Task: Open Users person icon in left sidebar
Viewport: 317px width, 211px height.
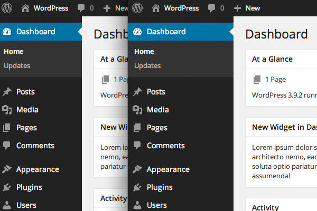Action: [7, 205]
